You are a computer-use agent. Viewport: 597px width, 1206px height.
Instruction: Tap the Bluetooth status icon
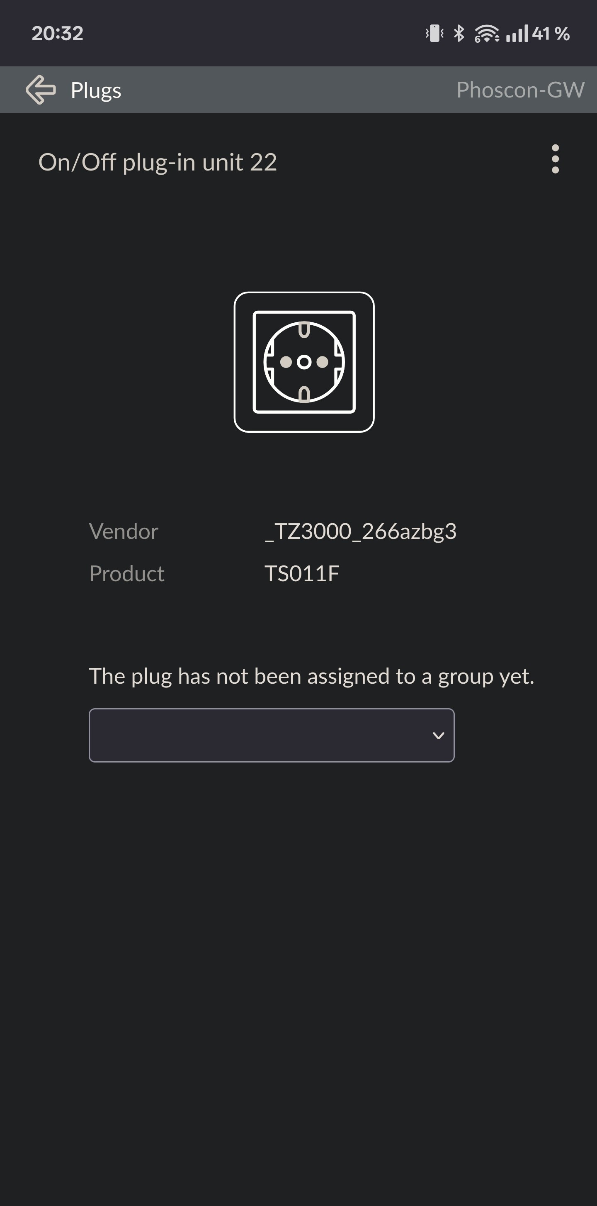click(459, 33)
